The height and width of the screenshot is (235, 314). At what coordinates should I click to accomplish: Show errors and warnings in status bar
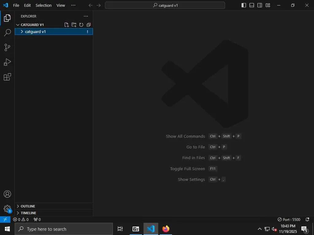pos(21,219)
